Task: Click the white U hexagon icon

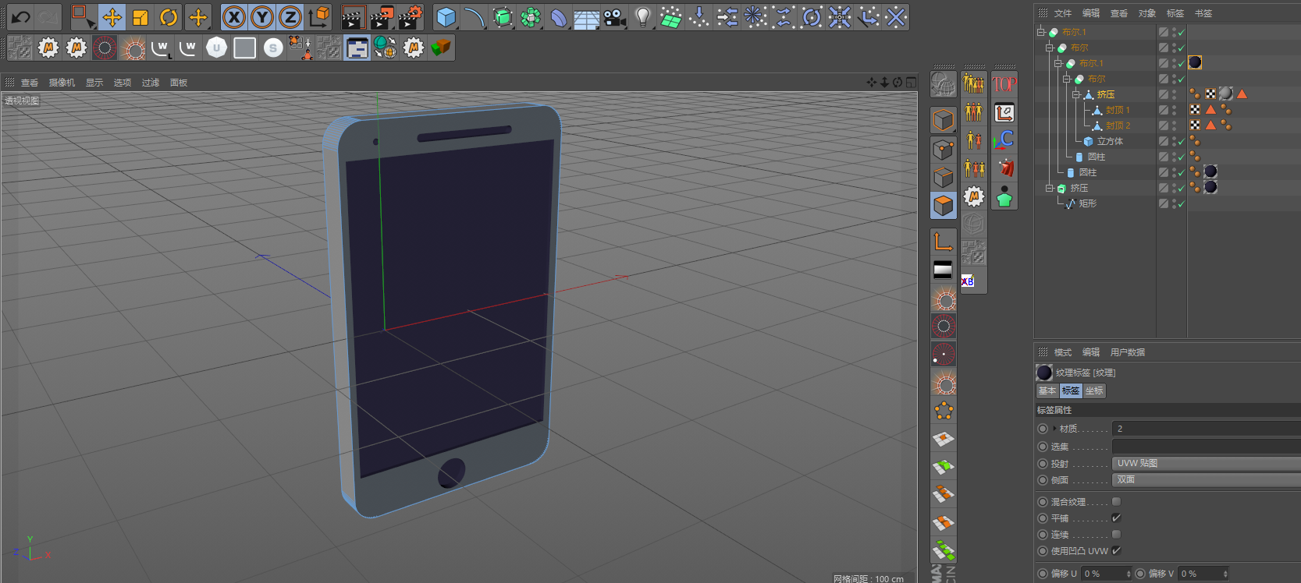Action: coord(216,48)
